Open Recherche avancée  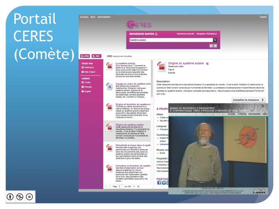185,34
